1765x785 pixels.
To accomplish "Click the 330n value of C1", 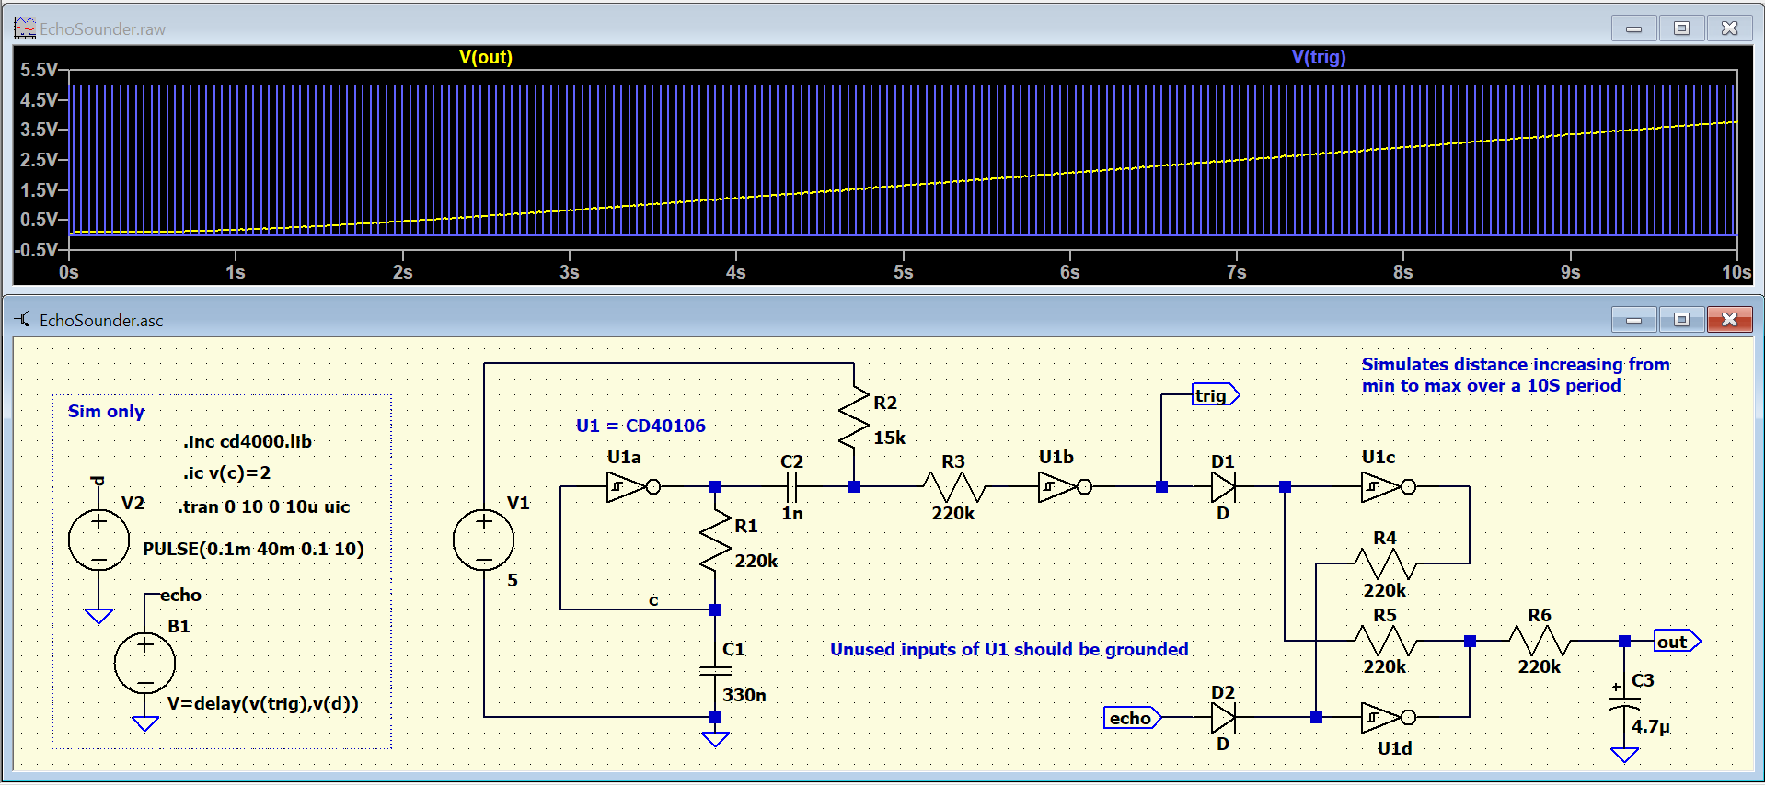I will (744, 695).
